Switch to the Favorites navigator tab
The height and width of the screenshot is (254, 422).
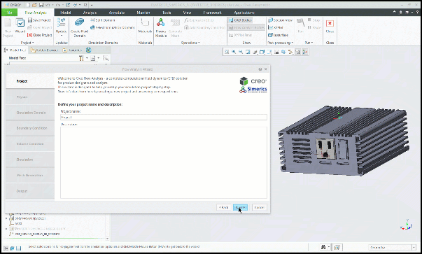tap(72, 50)
